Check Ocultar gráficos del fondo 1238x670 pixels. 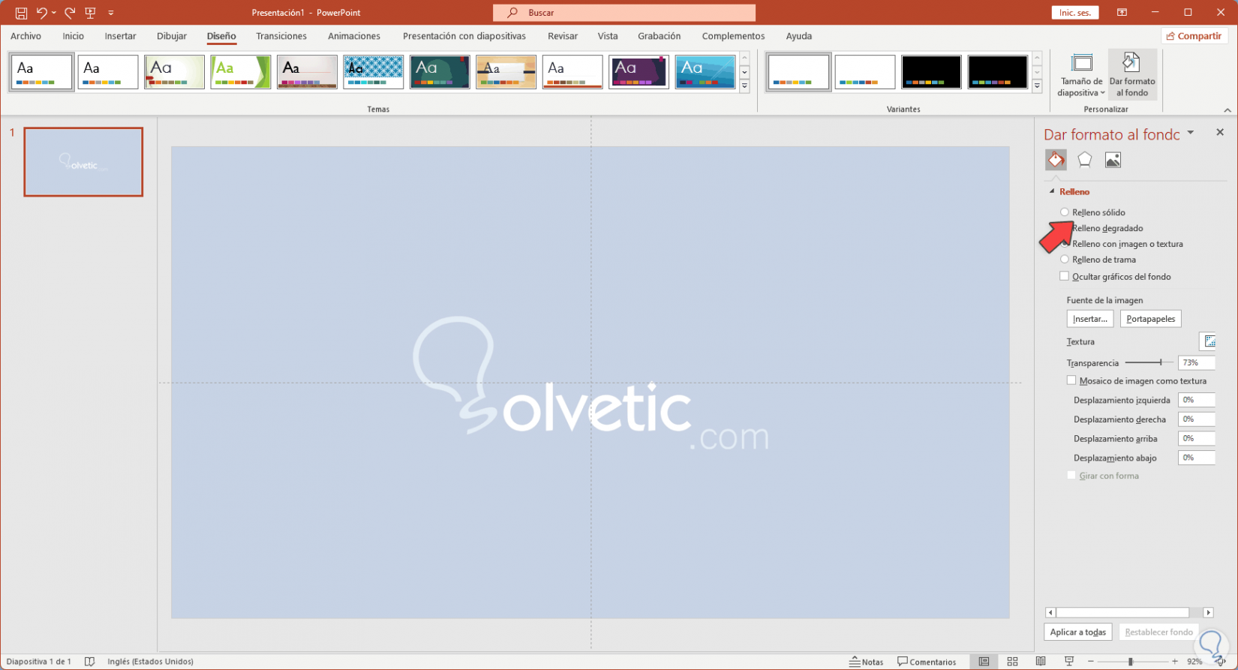tap(1064, 276)
